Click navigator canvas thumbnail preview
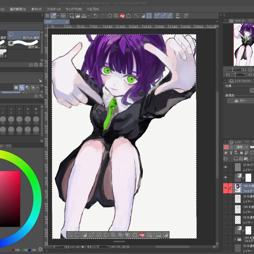 pyautogui.click(x=244, y=44)
